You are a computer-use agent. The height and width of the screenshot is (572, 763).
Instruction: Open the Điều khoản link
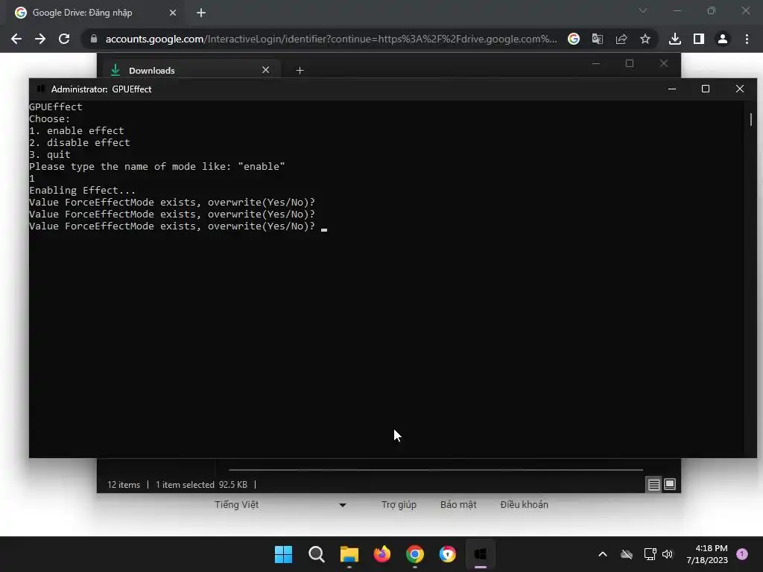(524, 505)
